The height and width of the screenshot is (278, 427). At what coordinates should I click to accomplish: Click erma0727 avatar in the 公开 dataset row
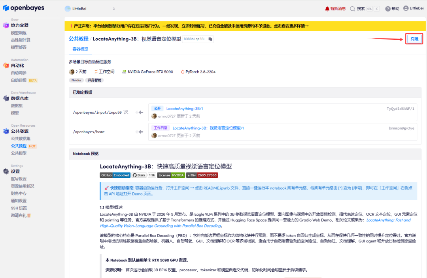coord(154,116)
